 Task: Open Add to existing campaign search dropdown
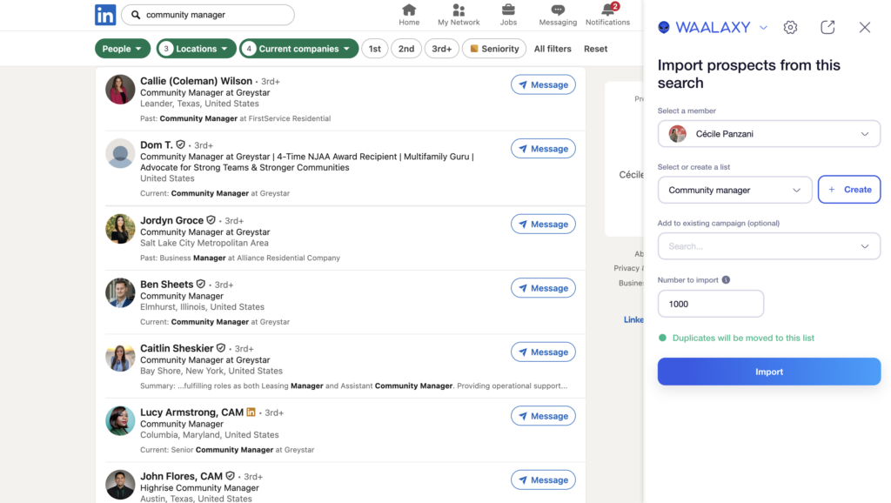tap(769, 246)
